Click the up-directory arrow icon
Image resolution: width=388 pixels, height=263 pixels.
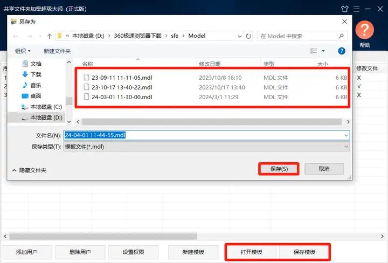(x=50, y=36)
